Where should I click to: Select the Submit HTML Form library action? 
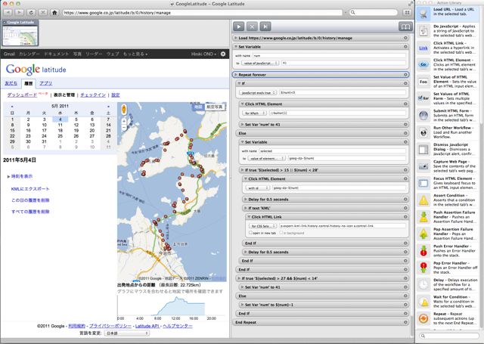pos(448,116)
